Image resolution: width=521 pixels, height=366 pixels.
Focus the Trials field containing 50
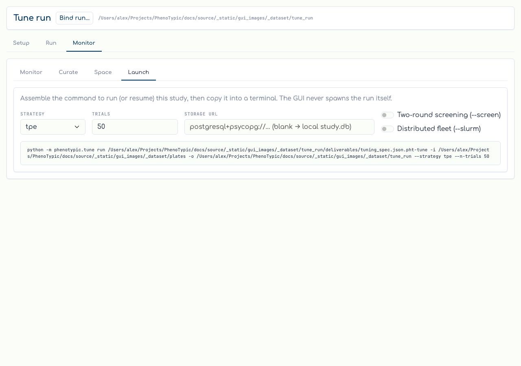click(x=135, y=127)
